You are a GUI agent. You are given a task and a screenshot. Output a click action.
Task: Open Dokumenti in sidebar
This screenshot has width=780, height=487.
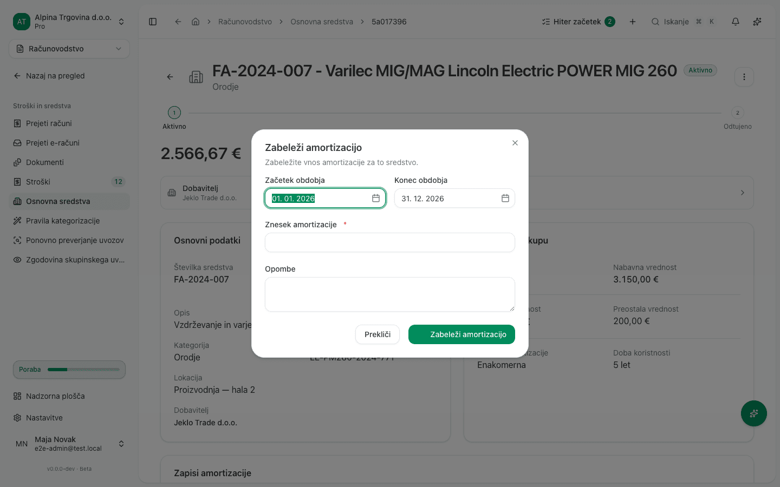[69, 162]
